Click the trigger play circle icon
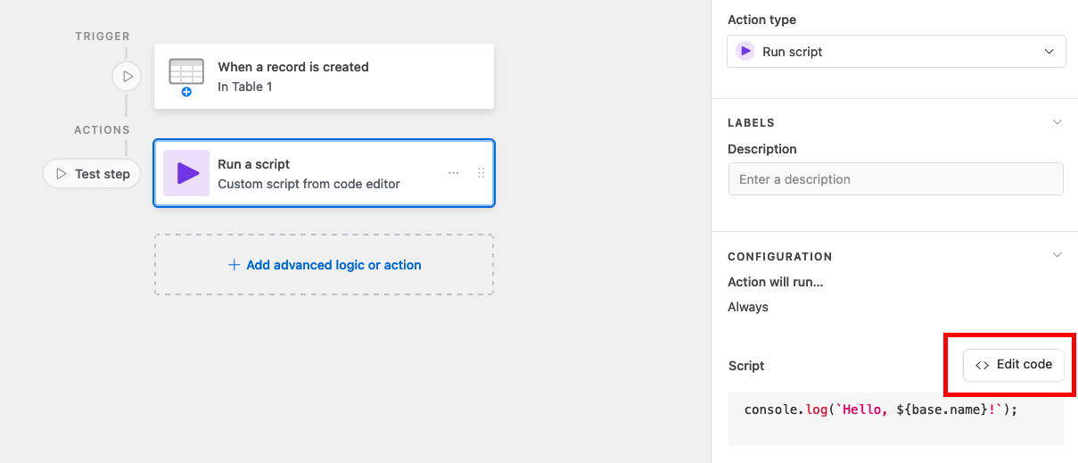Viewport: 1078px width, 463px height. coord(128,77)
